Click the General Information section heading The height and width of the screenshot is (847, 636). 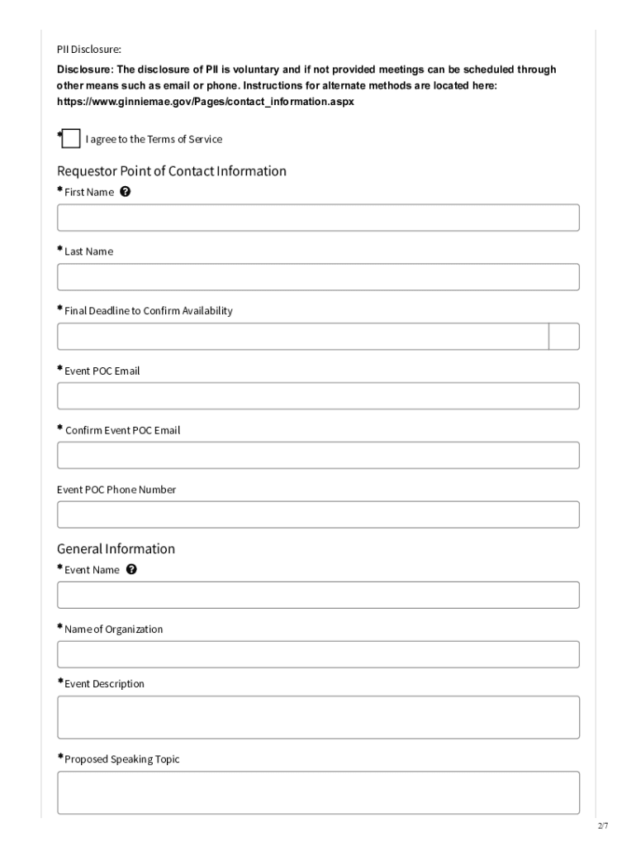click(116, 548)
